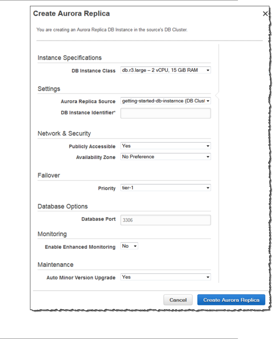Viewport: 274px width, 339px height.
Task: Open the DB Instance Class dropdown
Action: coord(165,70)
